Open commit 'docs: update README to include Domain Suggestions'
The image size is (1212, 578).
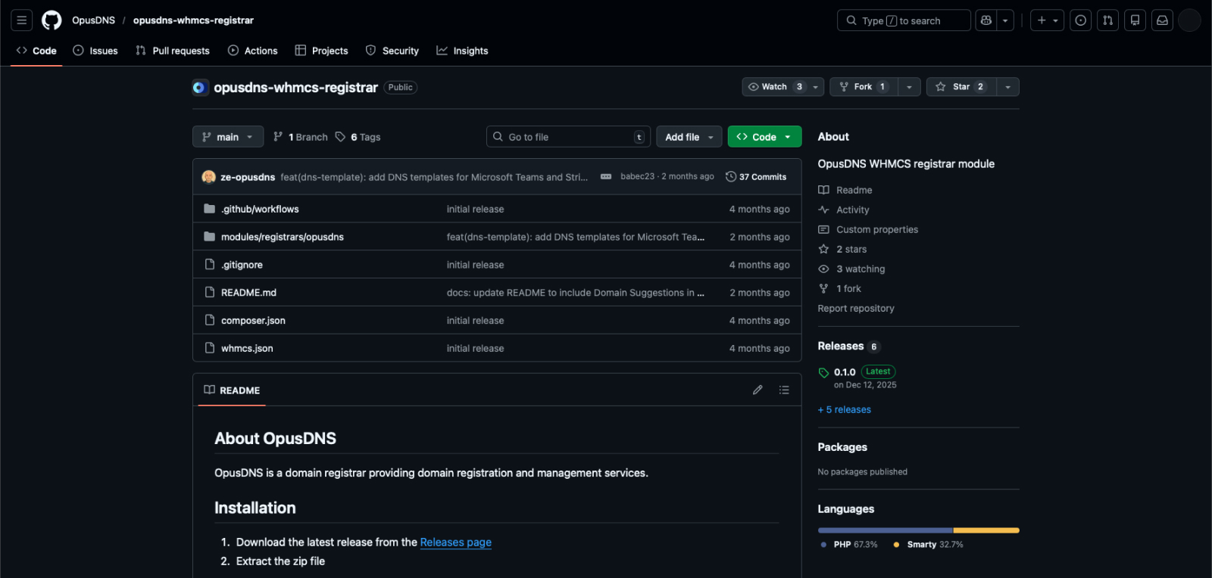tap(576, 293)
